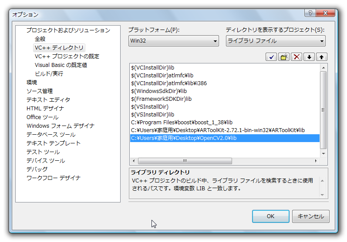Open the デバッグ options category

(37, 169)
